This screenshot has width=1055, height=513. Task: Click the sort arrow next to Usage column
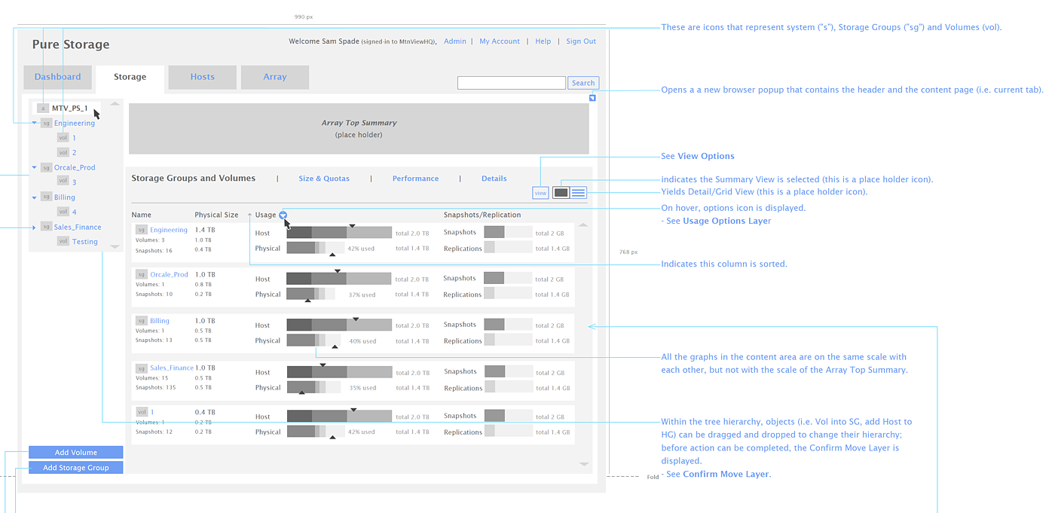click(249, 215)
